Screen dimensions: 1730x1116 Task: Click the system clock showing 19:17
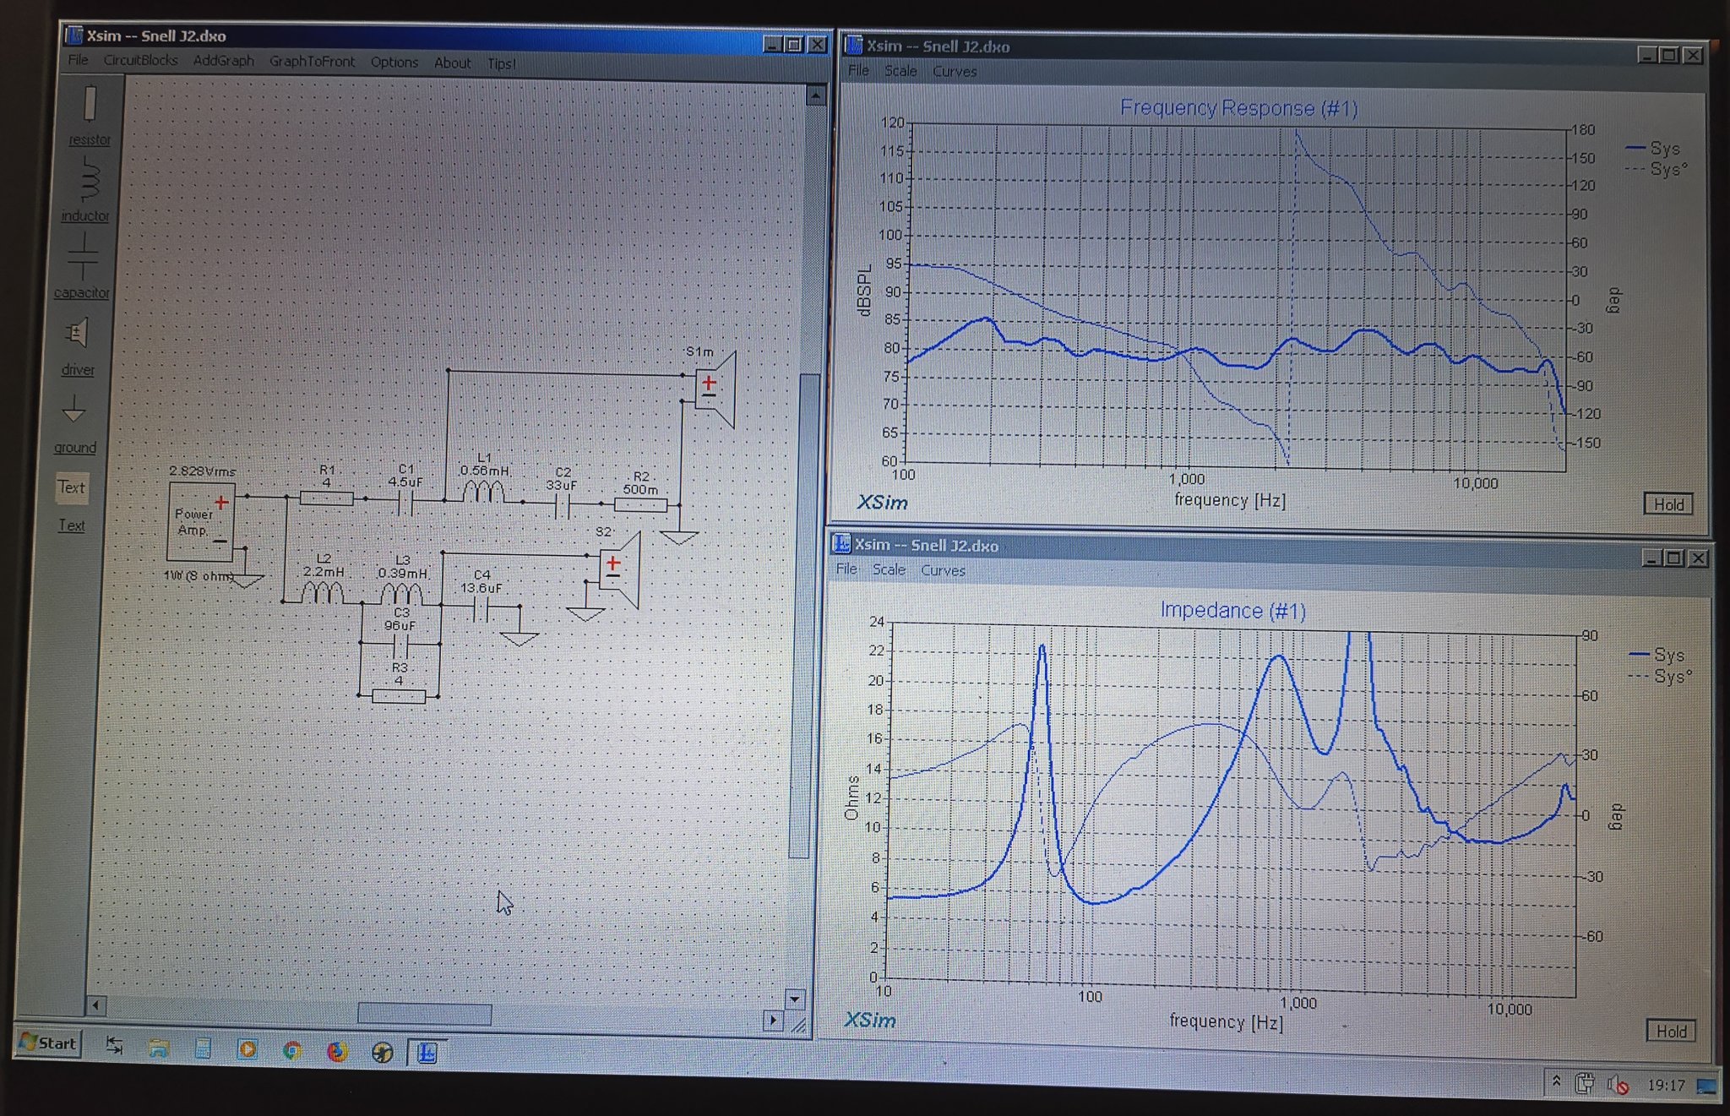1666,1086
